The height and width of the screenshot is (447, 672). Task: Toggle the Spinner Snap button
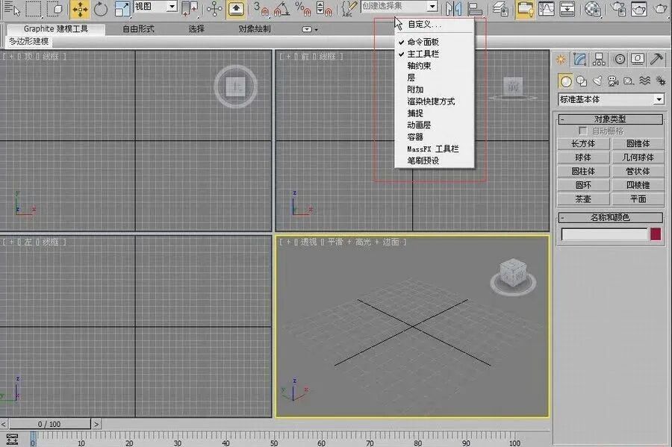pyautogui.click(x=324, y=9)
